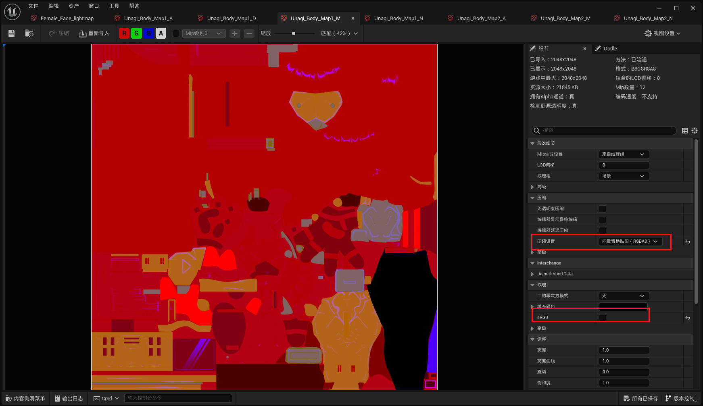This screenshot has width=703, height=406.
Task: Open the 文件 menu
Action: pyautogui.click(x=33, y=6)
